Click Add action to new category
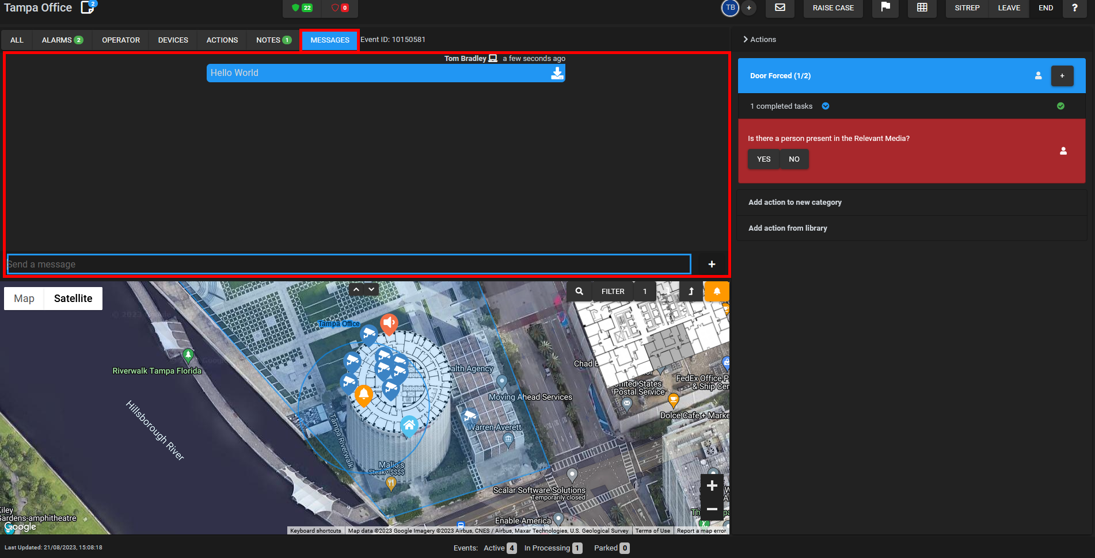Viewport: 1095px width, 558px height. (911, 202)
